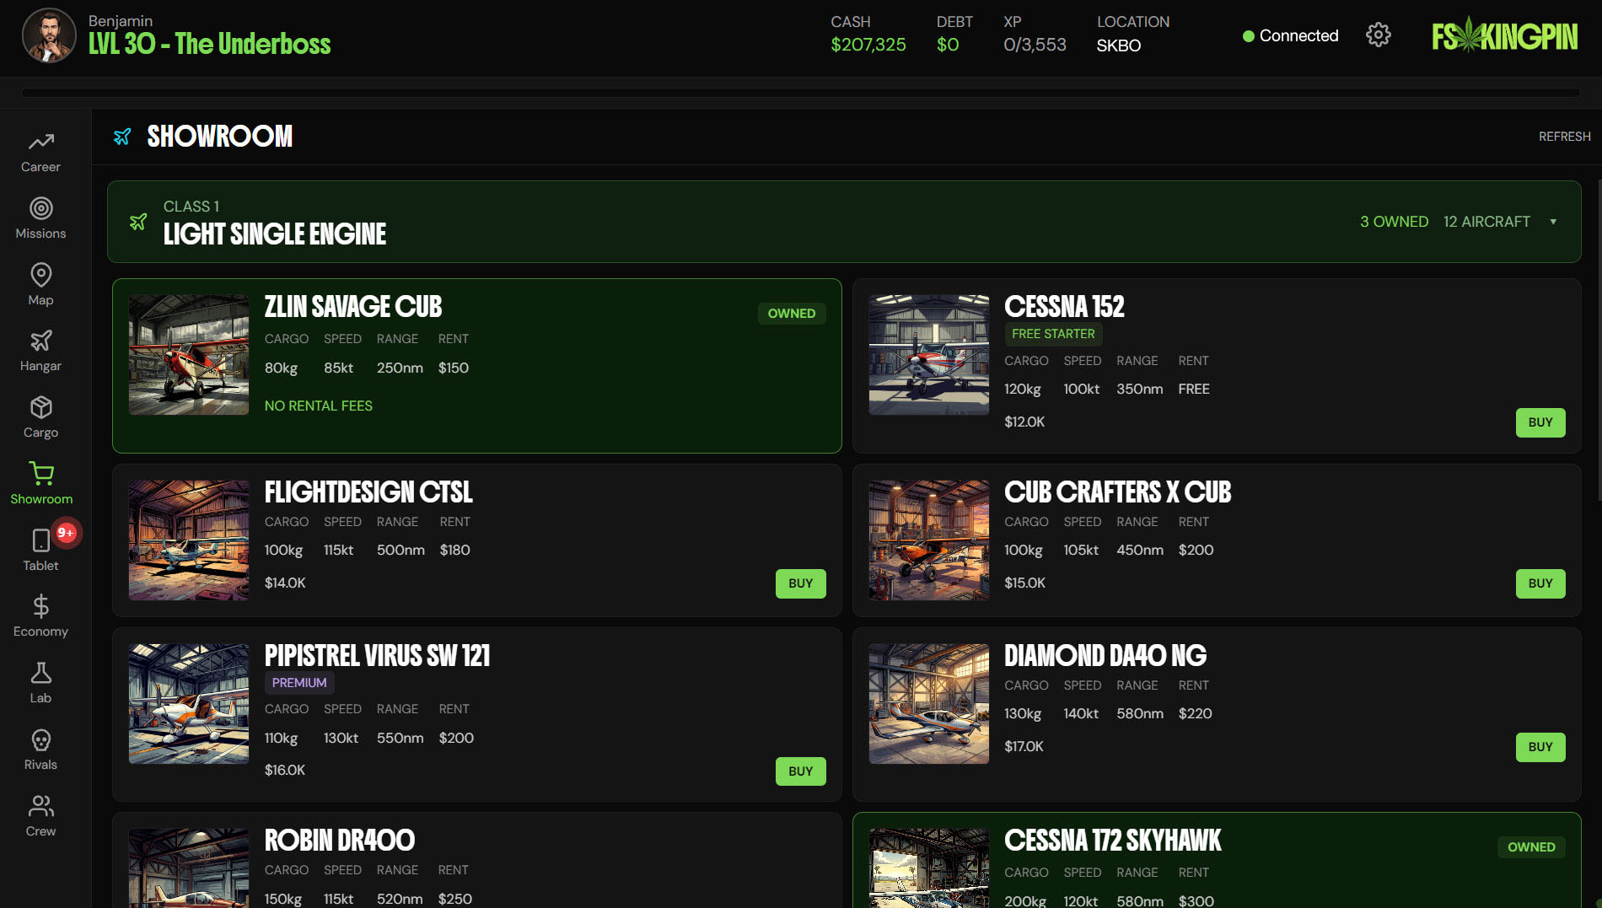Click the FS Kingpin logo
Viewport: 1602px width, 908px height.
tap(1505, 35)
